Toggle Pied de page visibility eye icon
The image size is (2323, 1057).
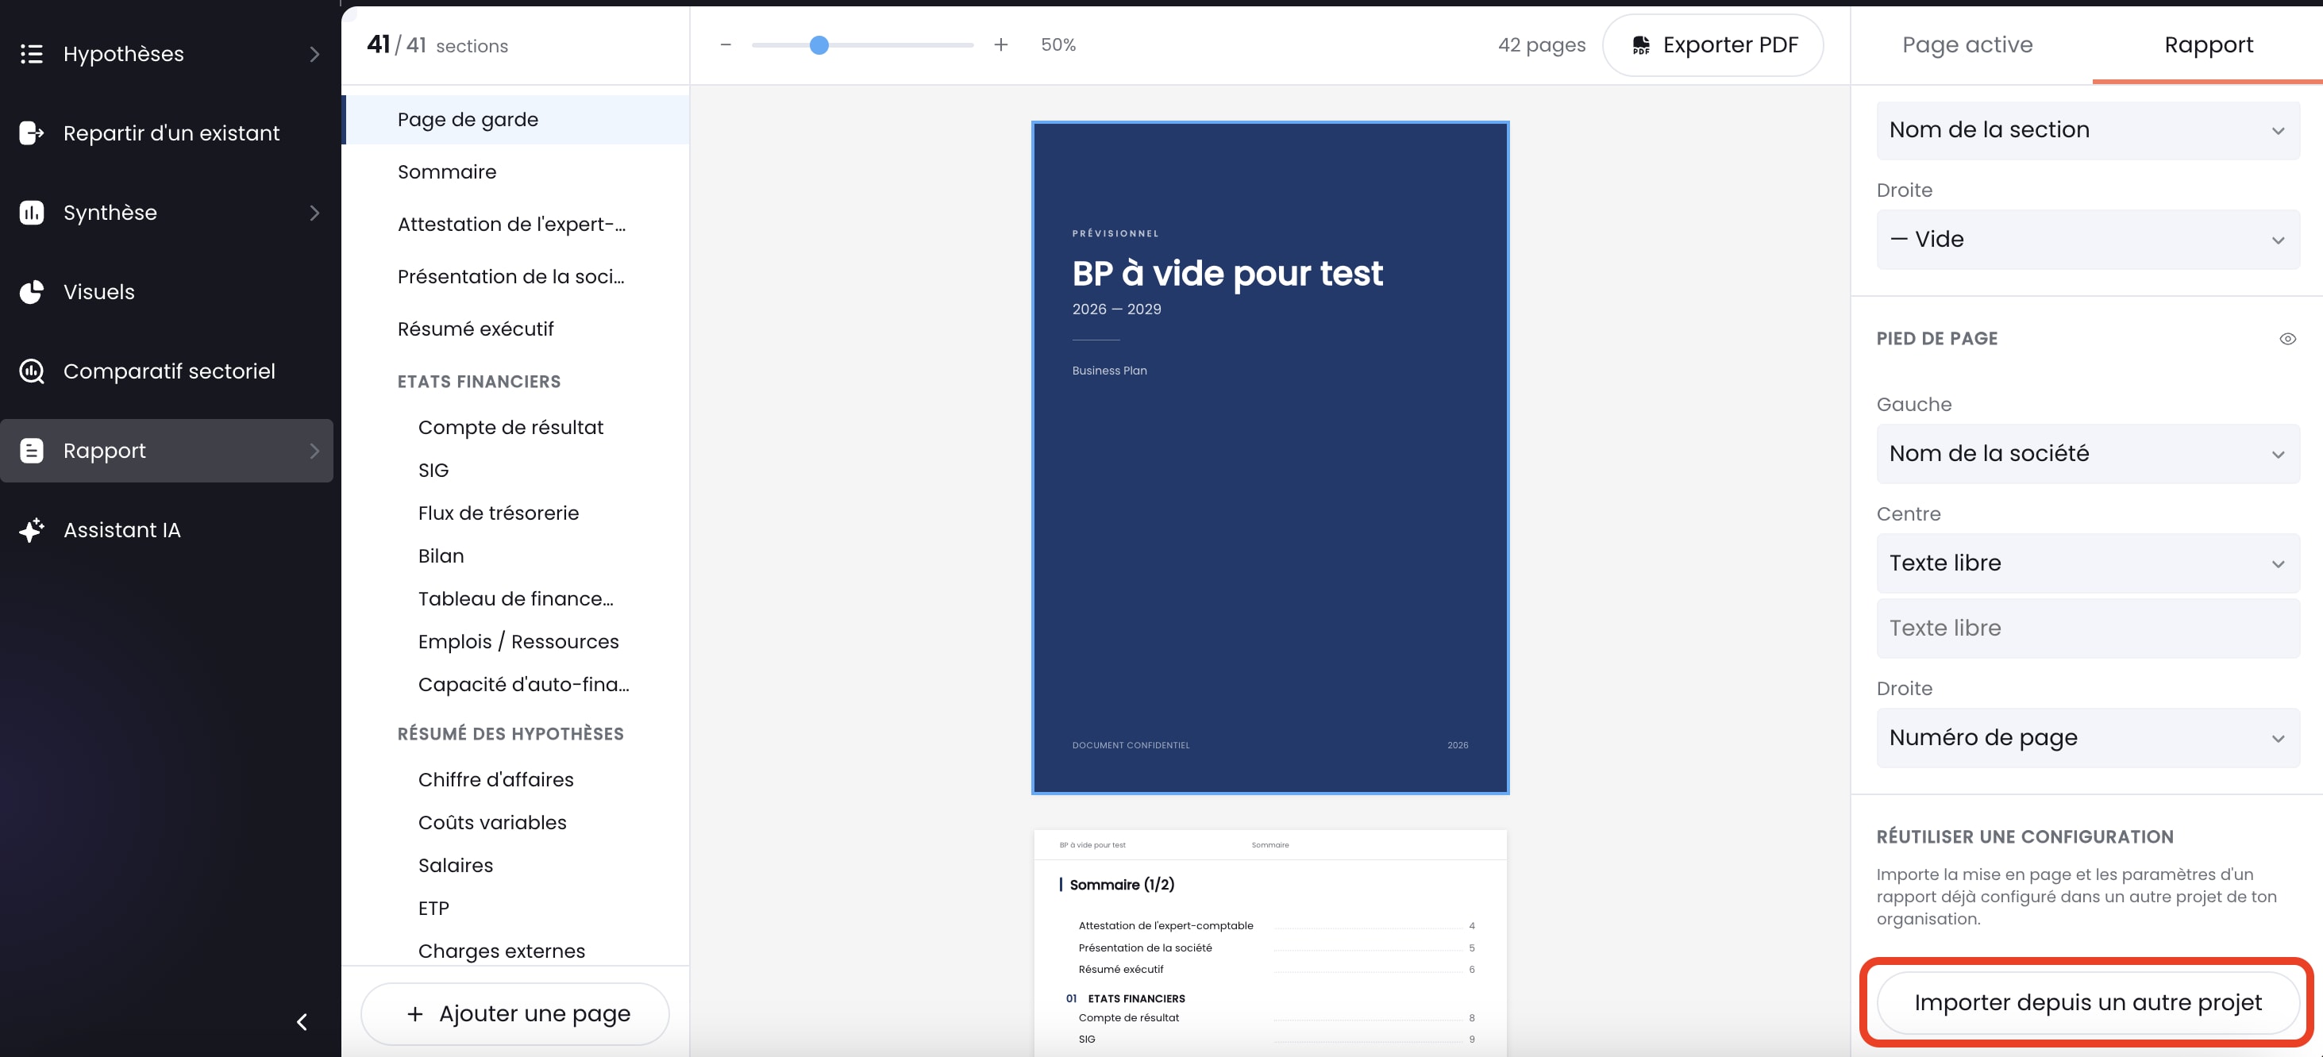(2288, 339)
